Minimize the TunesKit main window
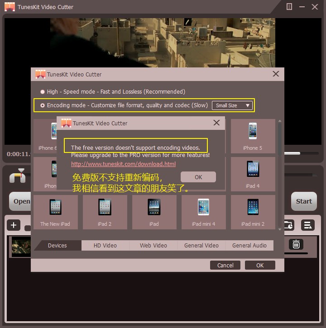The image size is (326, 328). coord(302,7)
